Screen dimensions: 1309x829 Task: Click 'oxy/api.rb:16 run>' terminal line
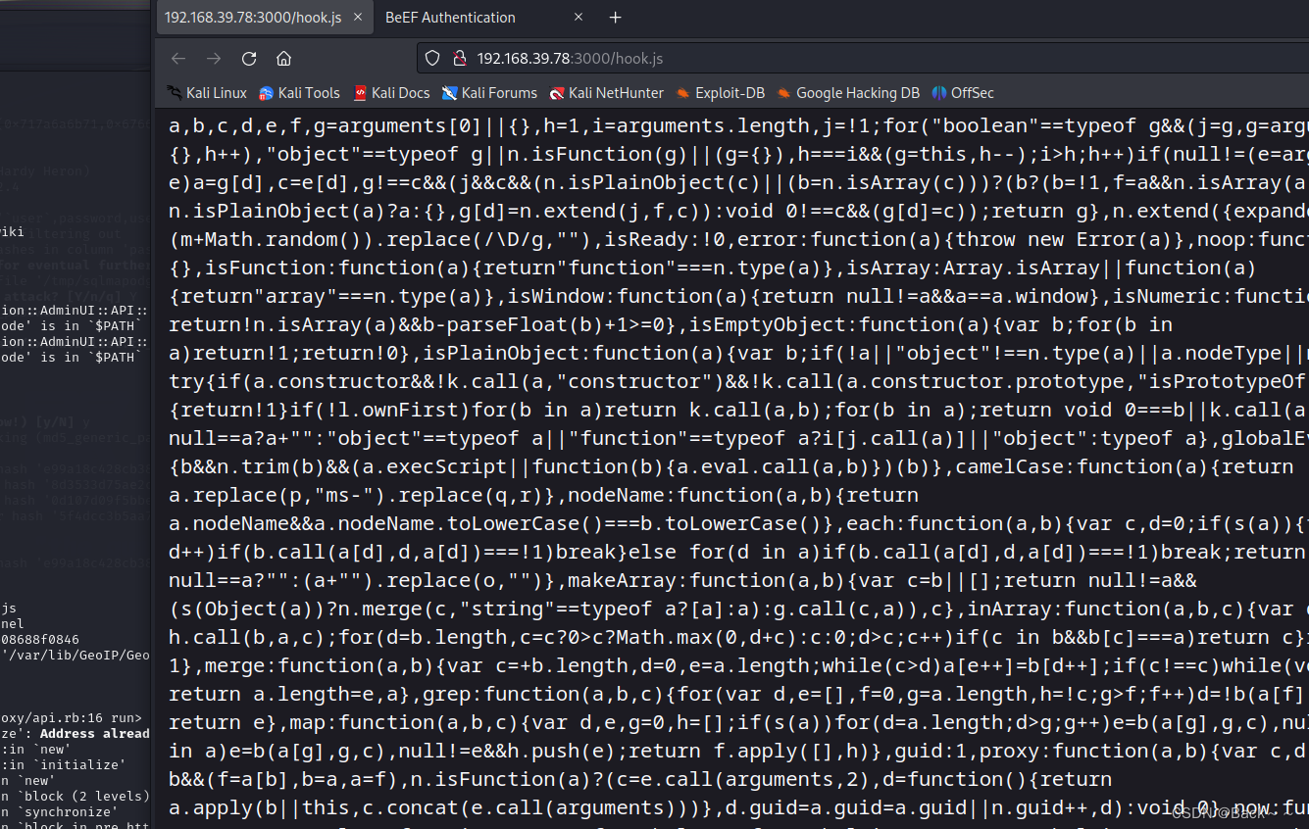point(71,717)
